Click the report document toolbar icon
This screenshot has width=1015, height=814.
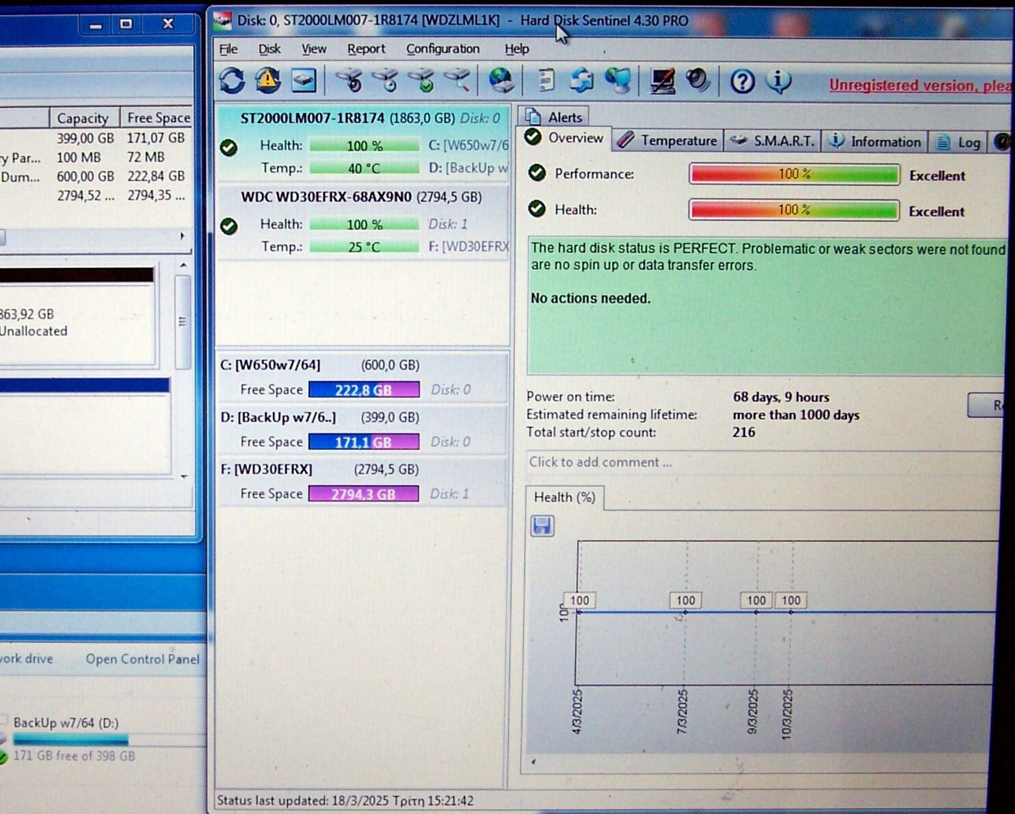pyautogui.click(x=545, y=80)
